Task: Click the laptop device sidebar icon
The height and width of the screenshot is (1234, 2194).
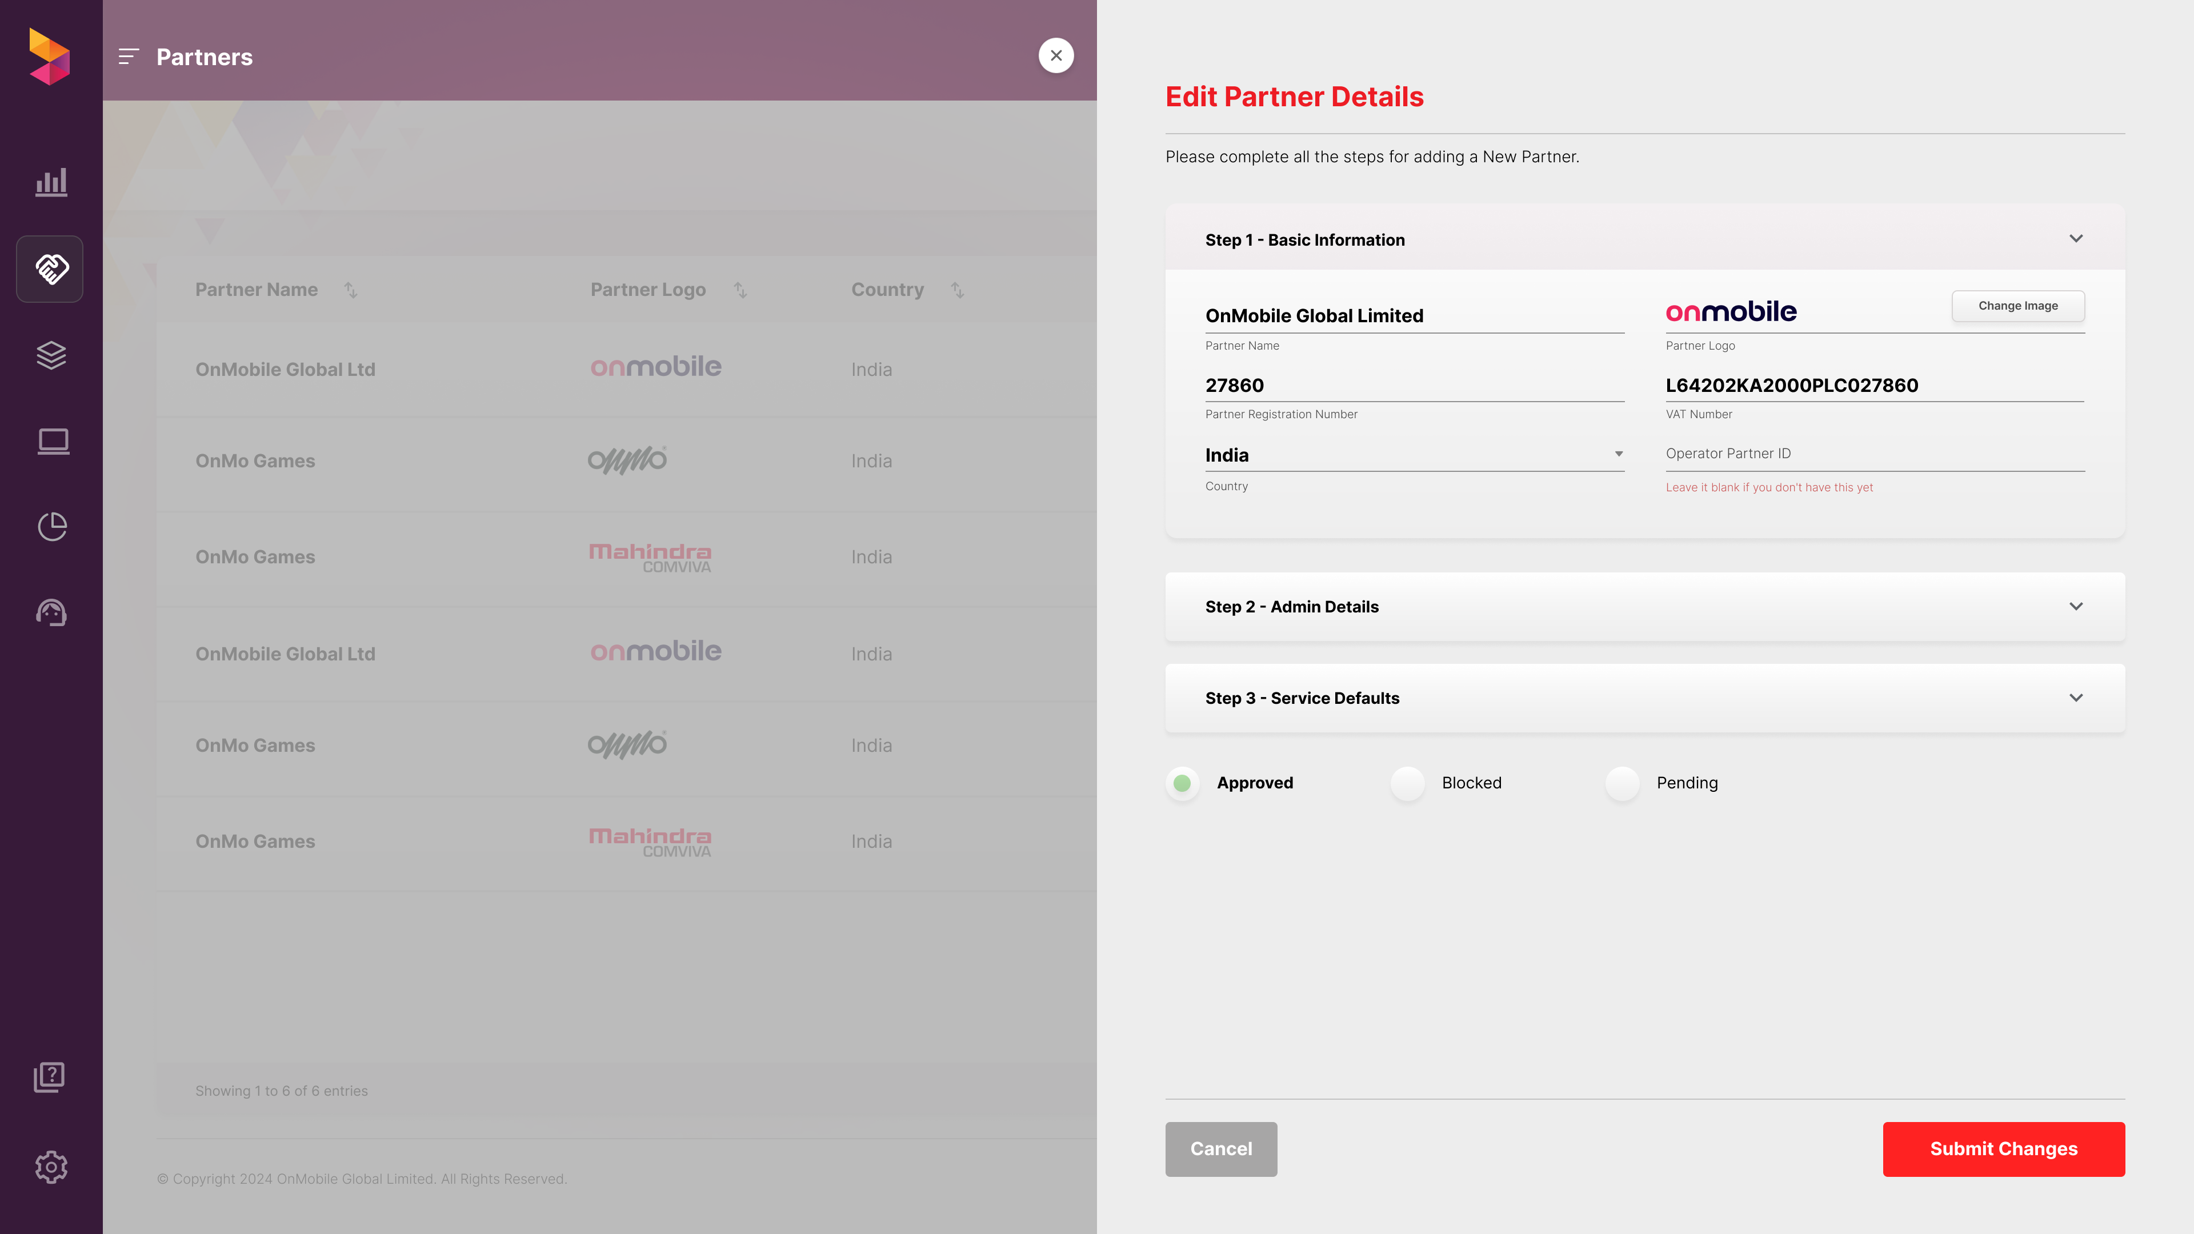Action: tap(53, 441)
